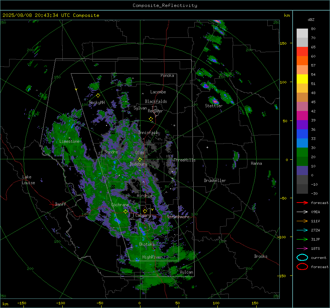The width and height of the screenshot is (330, 308).
Task: Click the red forecast arrow legend icon
Action: [302, 203]
